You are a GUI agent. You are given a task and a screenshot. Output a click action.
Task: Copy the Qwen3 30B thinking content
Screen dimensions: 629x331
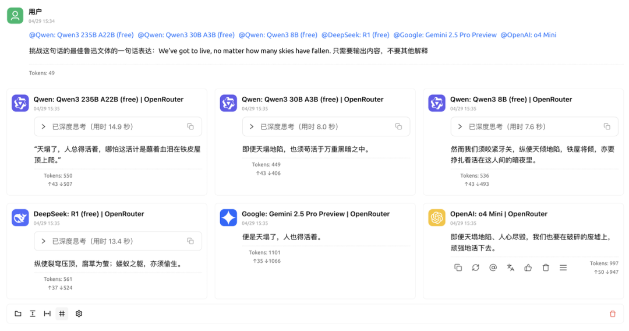pos(398,127)
